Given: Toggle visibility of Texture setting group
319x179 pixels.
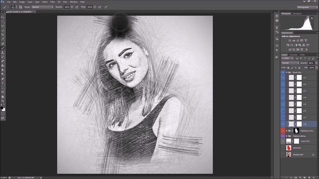Looking at the screenshot, I should click(283, 136).
